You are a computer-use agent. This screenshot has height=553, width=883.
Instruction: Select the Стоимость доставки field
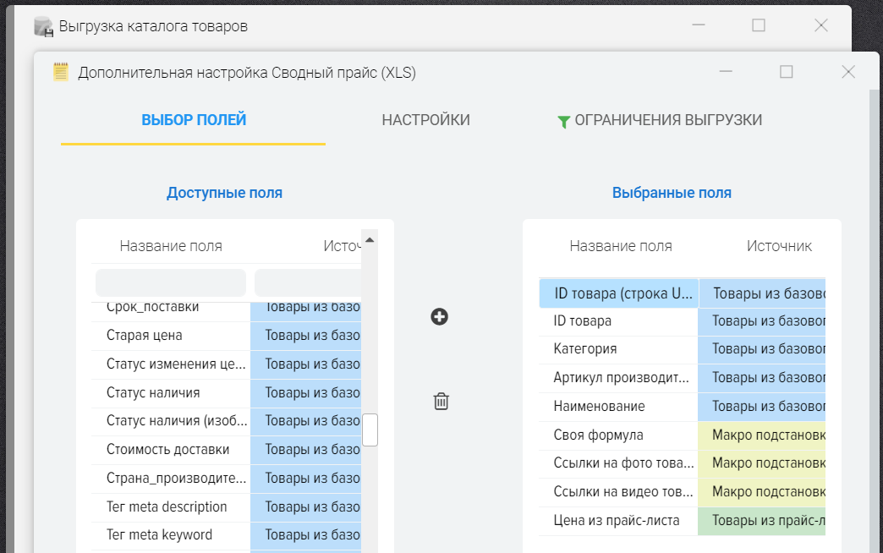pyautogui.click(x=171, y=449)
